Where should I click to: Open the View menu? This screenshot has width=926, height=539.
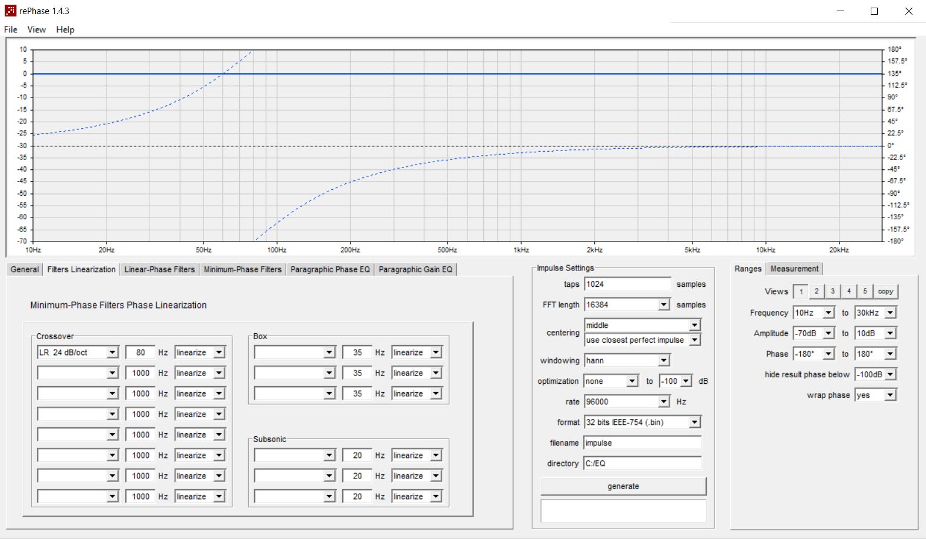(x=36, y=29)
